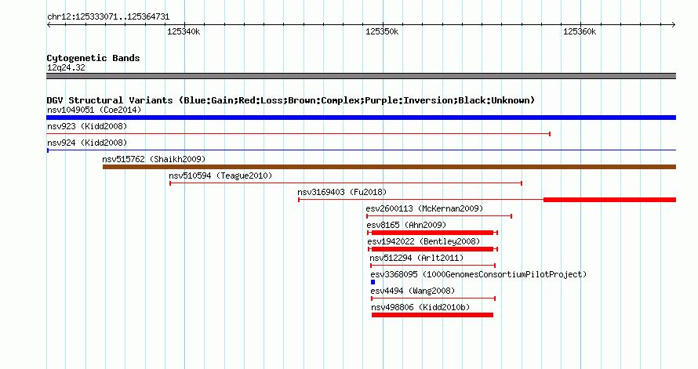The width and height of the screenshot is (698, 369).
Task: Select the gray 12q24.32 cytoband bar
Action: (361, 76)
